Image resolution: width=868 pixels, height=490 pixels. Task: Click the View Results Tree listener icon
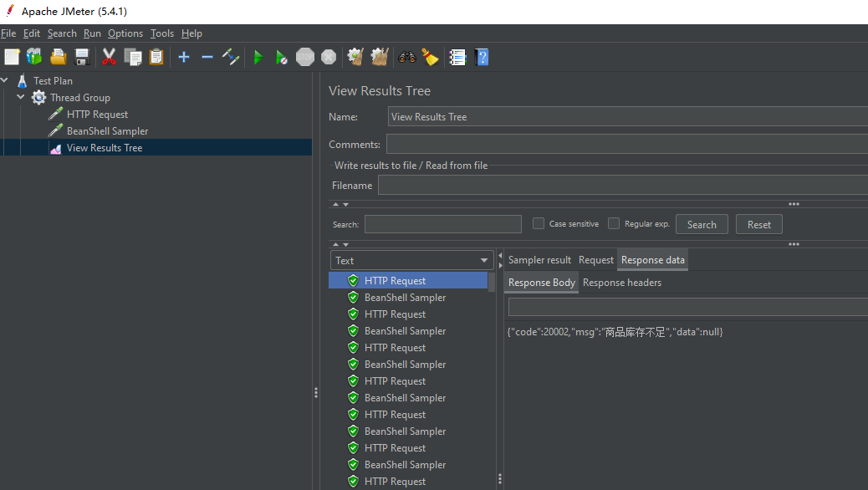55,148
